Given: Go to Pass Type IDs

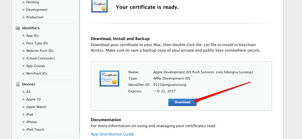Looking at the screenshot, I should pos(37,43).
